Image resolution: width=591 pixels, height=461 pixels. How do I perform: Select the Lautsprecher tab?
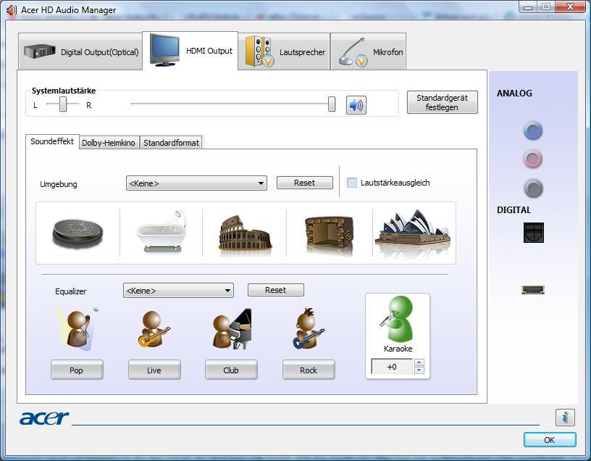point(284,51)
